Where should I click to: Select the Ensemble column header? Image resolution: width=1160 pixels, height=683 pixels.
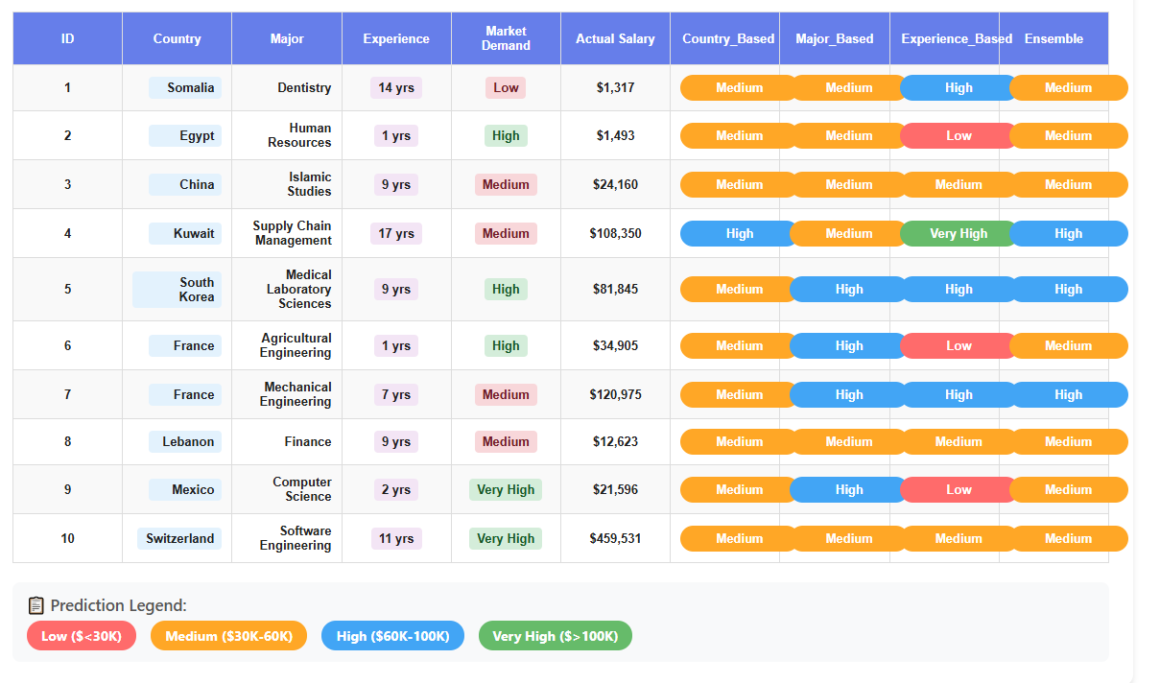tap(1053, 39)
